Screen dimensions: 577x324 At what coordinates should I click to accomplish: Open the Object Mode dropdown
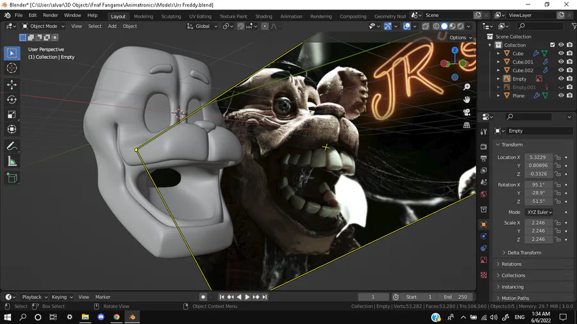43,26
